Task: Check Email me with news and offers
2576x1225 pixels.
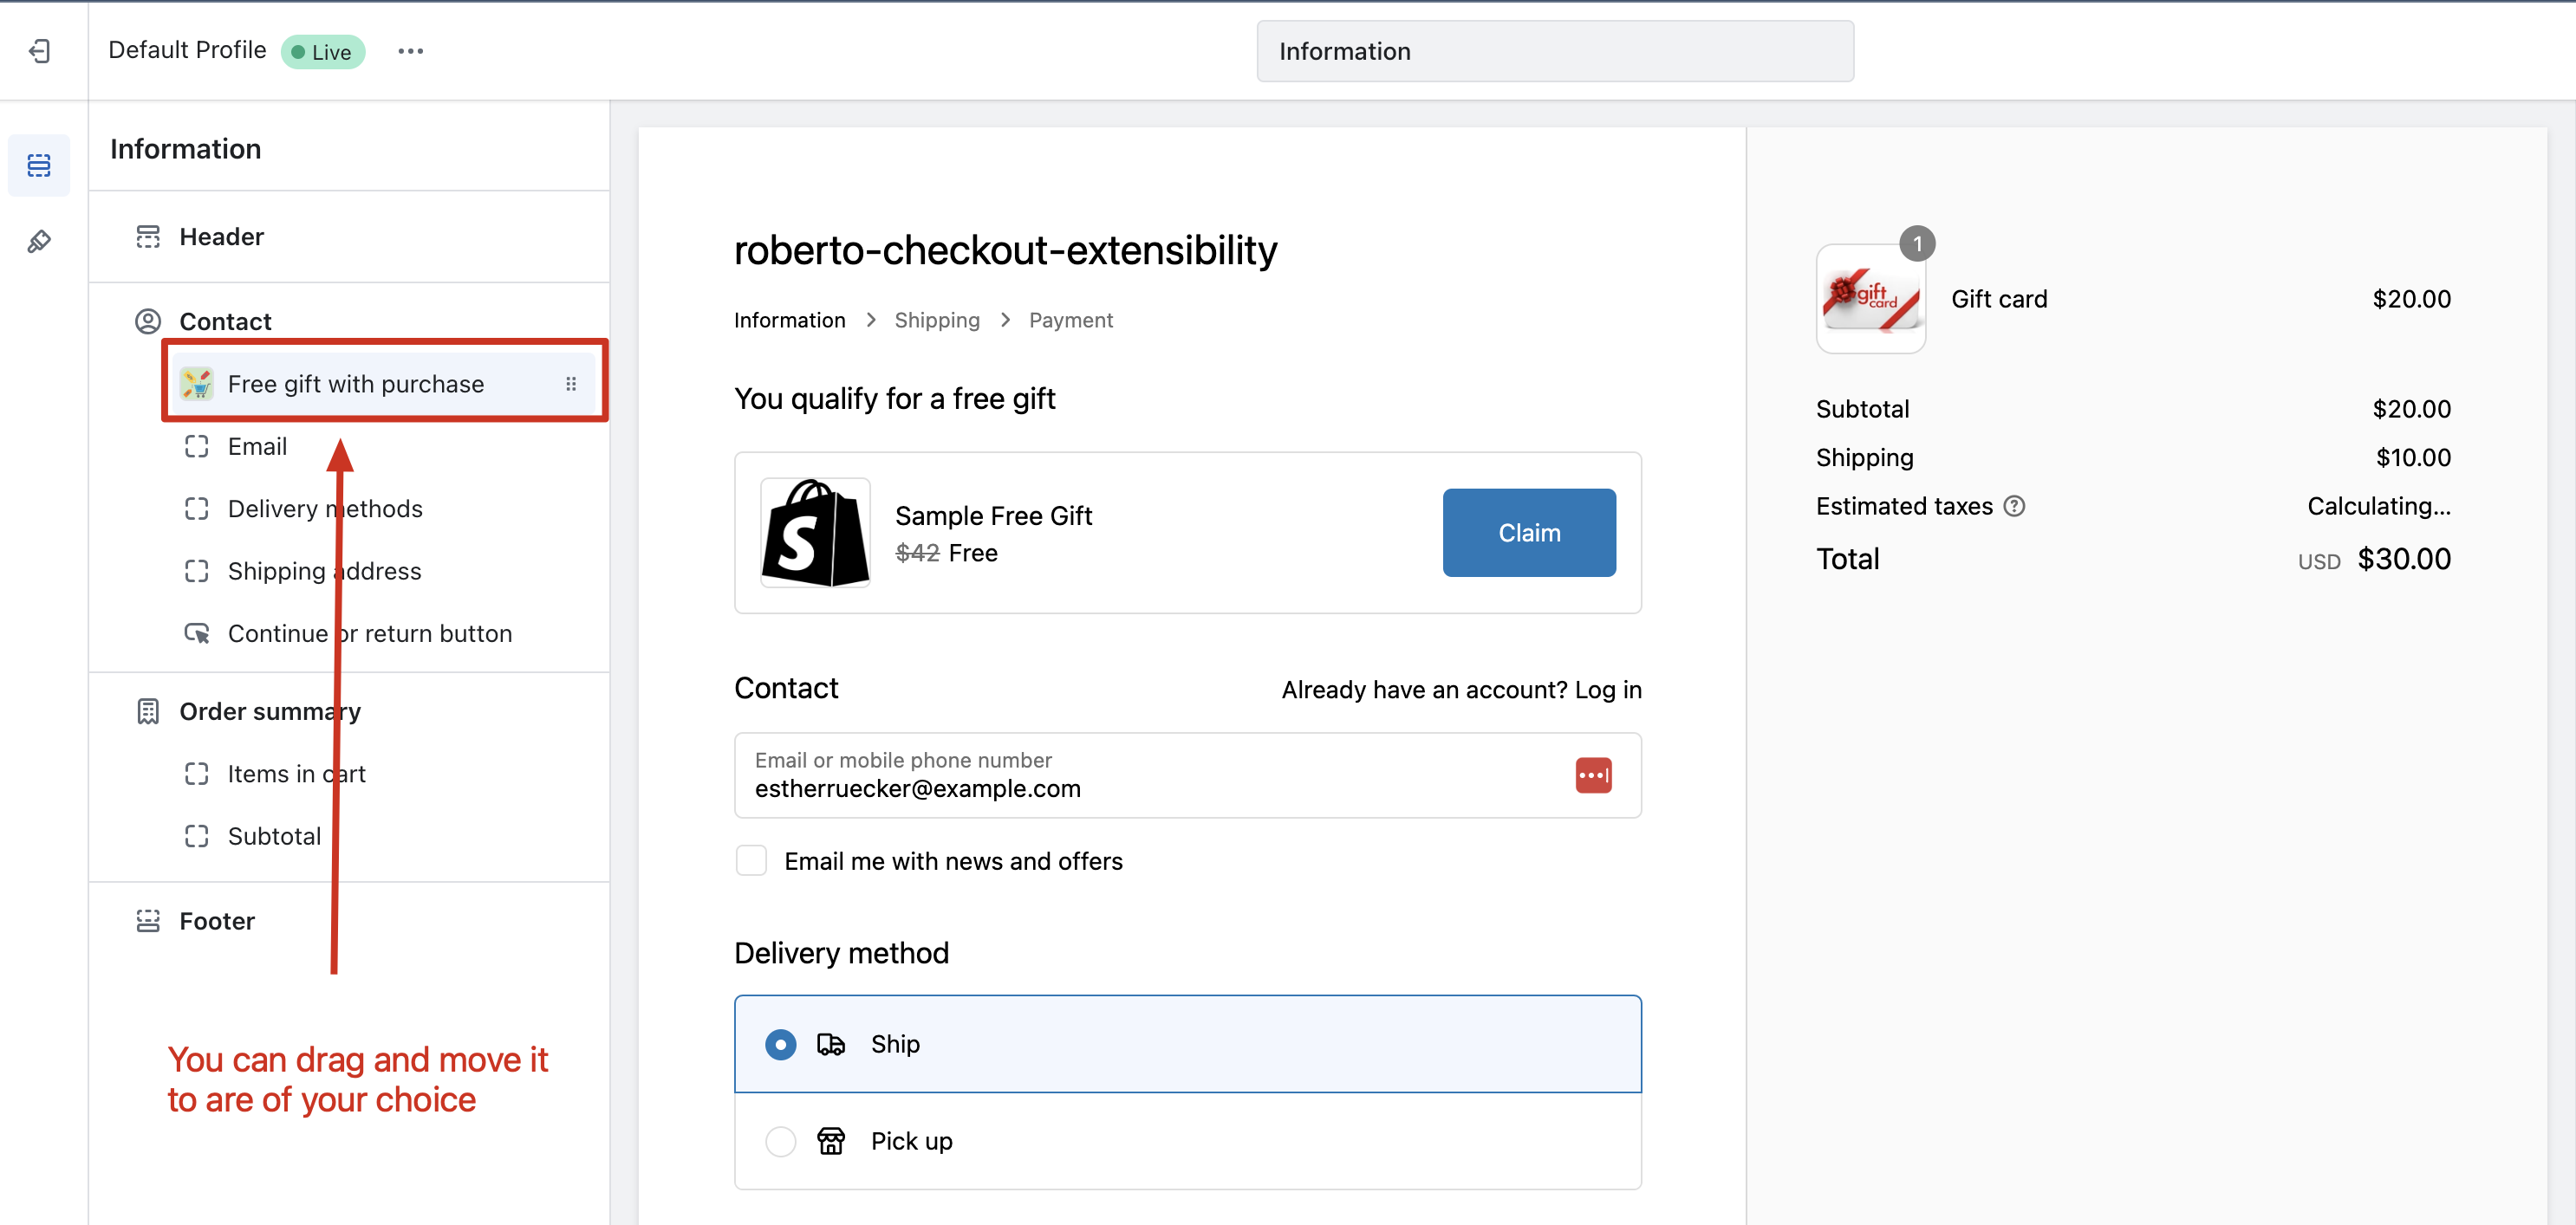Action: (751, 860)
